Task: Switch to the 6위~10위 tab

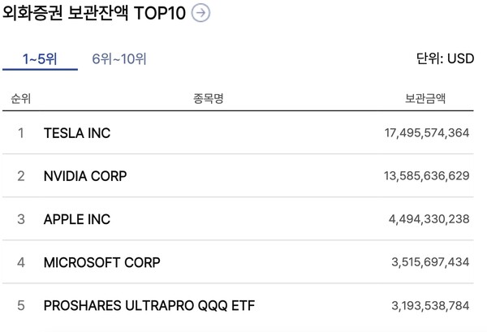Action: (x=119, y=58)
